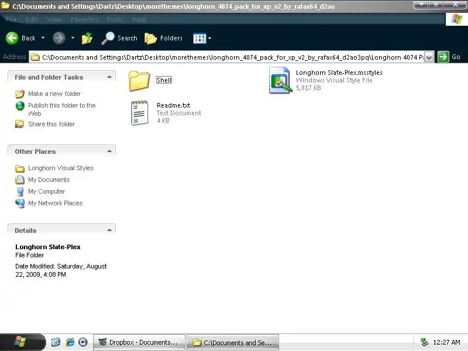This screenshot has width=468, height=351.
Task: Go up one folder level icon
Action: tap(87, 38)
